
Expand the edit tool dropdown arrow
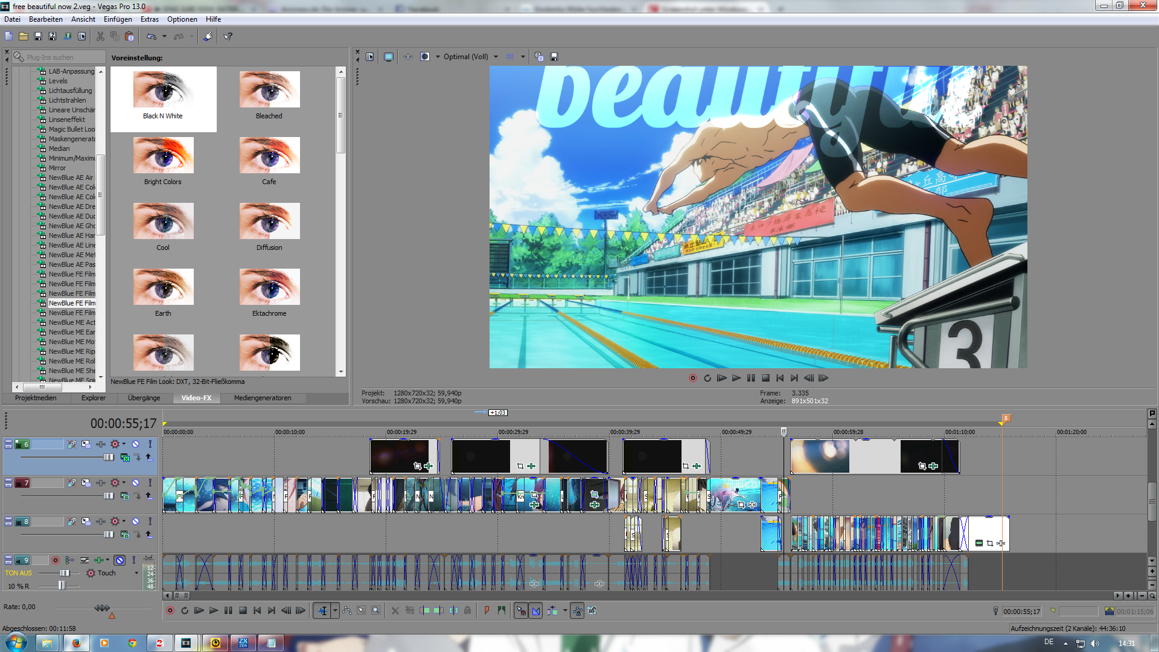[x=335, y=610]
